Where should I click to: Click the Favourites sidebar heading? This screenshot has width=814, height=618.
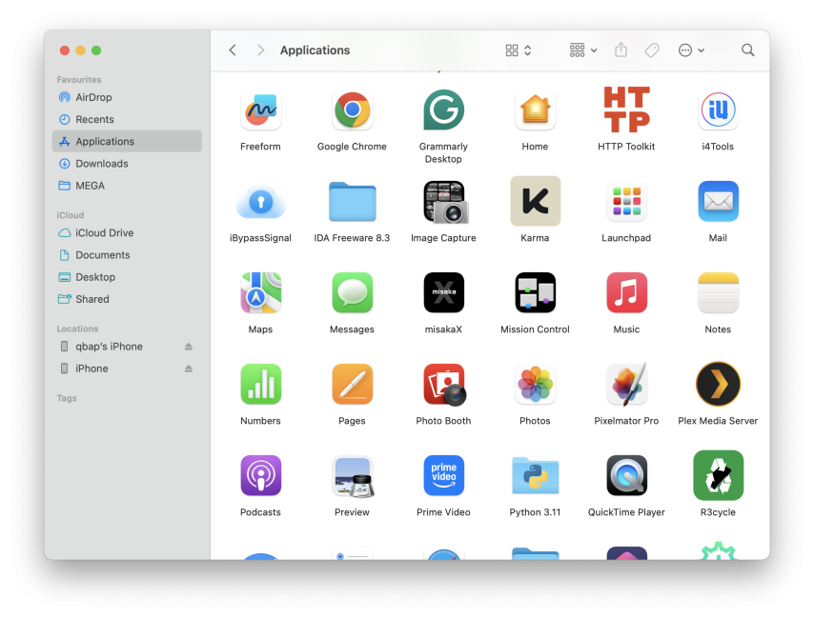click(79, 80)
